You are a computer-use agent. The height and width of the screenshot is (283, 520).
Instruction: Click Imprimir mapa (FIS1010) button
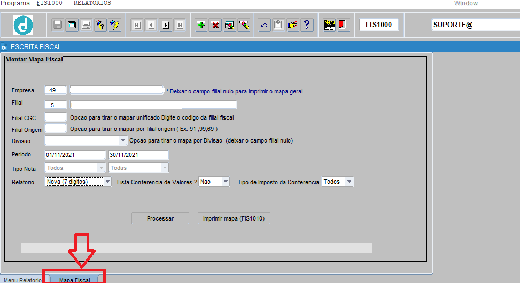(x=234, y=218)
